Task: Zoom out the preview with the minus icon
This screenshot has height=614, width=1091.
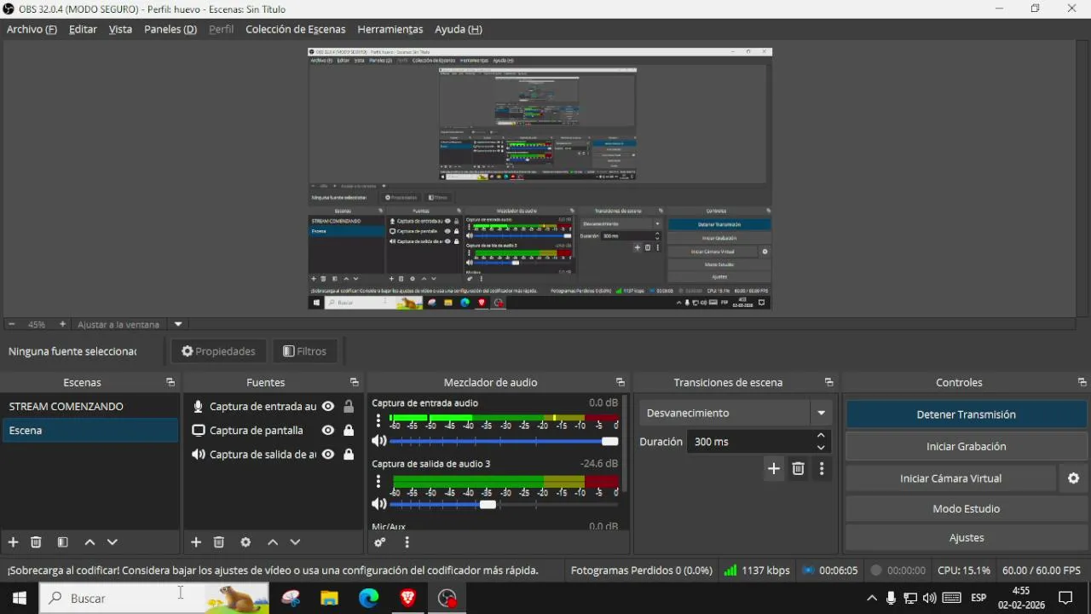Action: pos(11,324)
